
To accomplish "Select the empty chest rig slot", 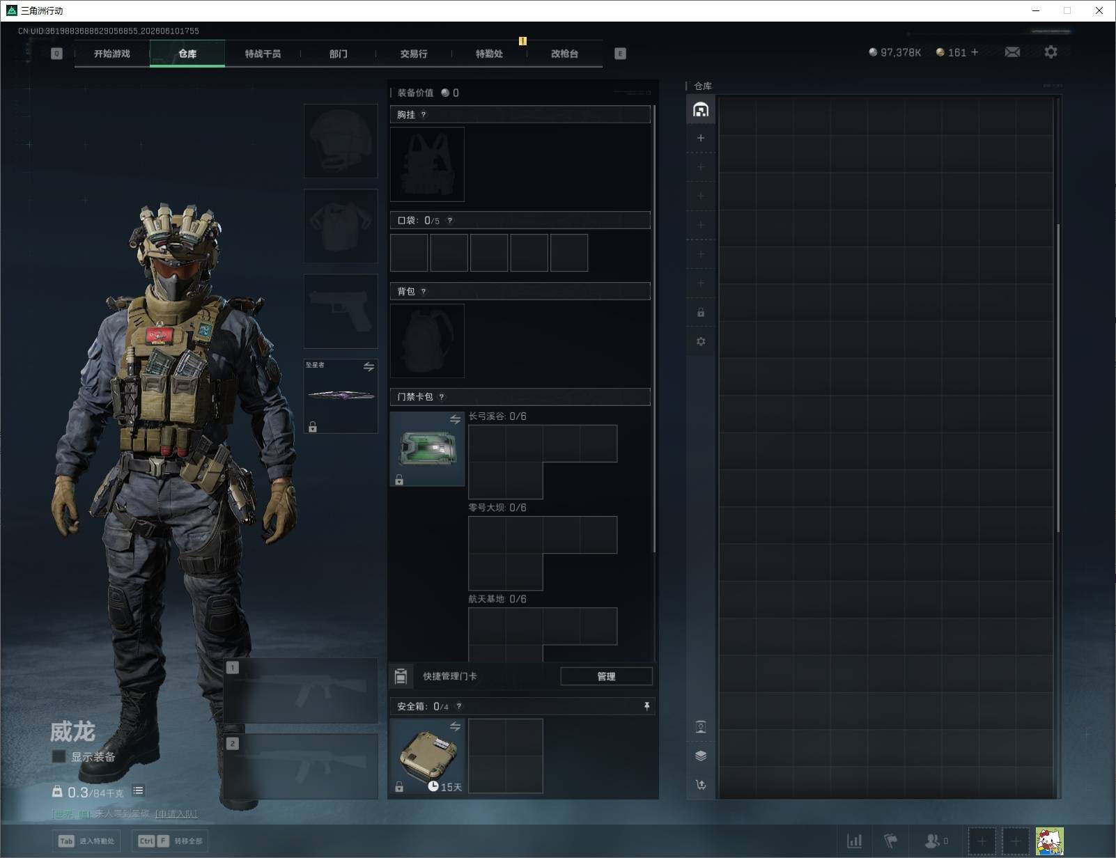I will coord(427,164).
